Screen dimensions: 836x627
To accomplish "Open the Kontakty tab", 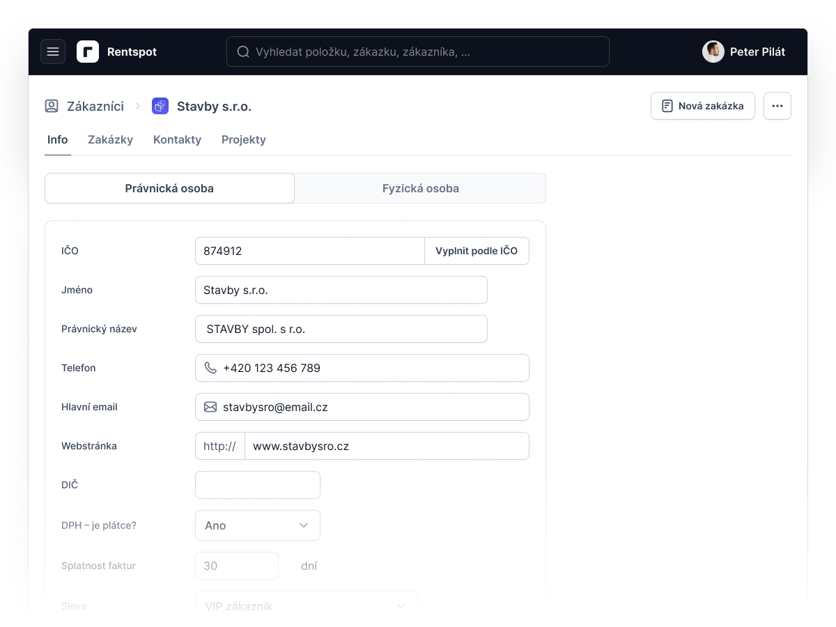I will (177, 139).
